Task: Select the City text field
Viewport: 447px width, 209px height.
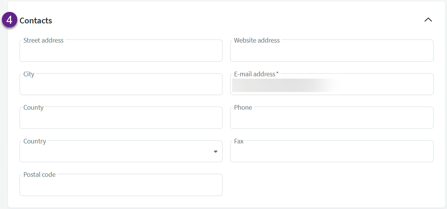Action: point(121,86)
